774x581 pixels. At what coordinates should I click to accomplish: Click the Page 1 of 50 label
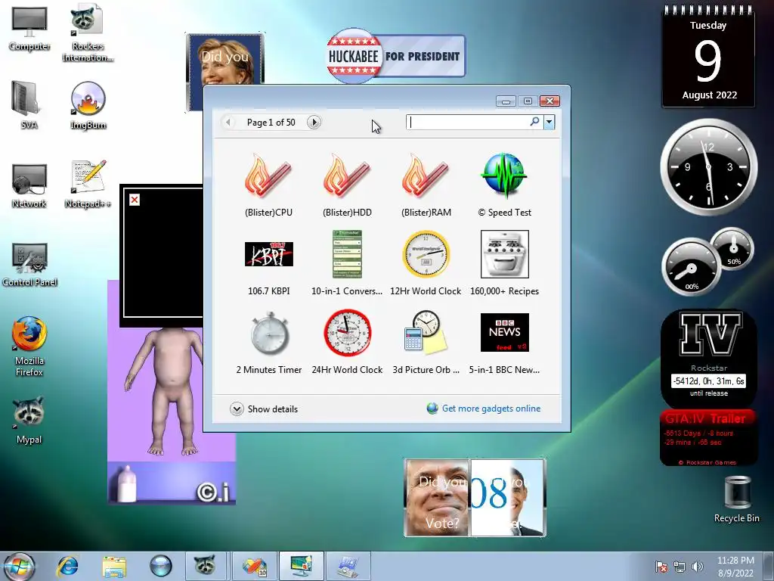point(271,122)
